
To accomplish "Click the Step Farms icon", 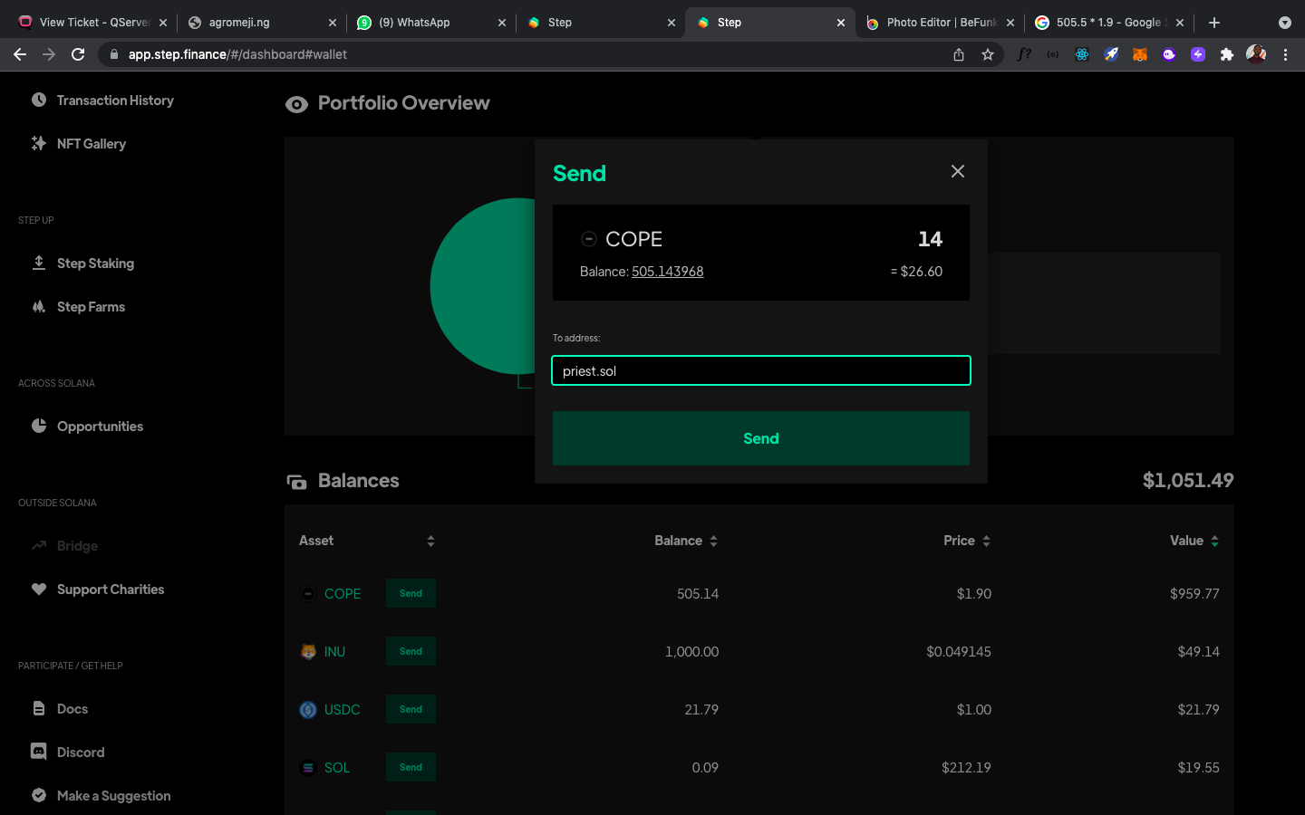I will [x=39, y=306].
